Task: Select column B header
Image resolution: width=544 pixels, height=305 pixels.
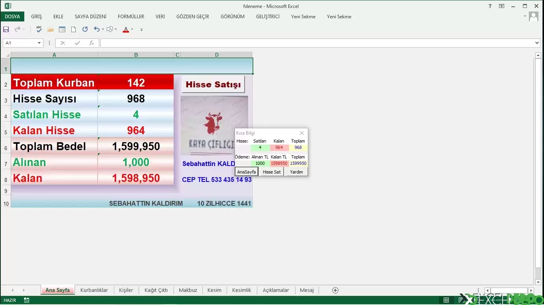Action: click(136, 55)
